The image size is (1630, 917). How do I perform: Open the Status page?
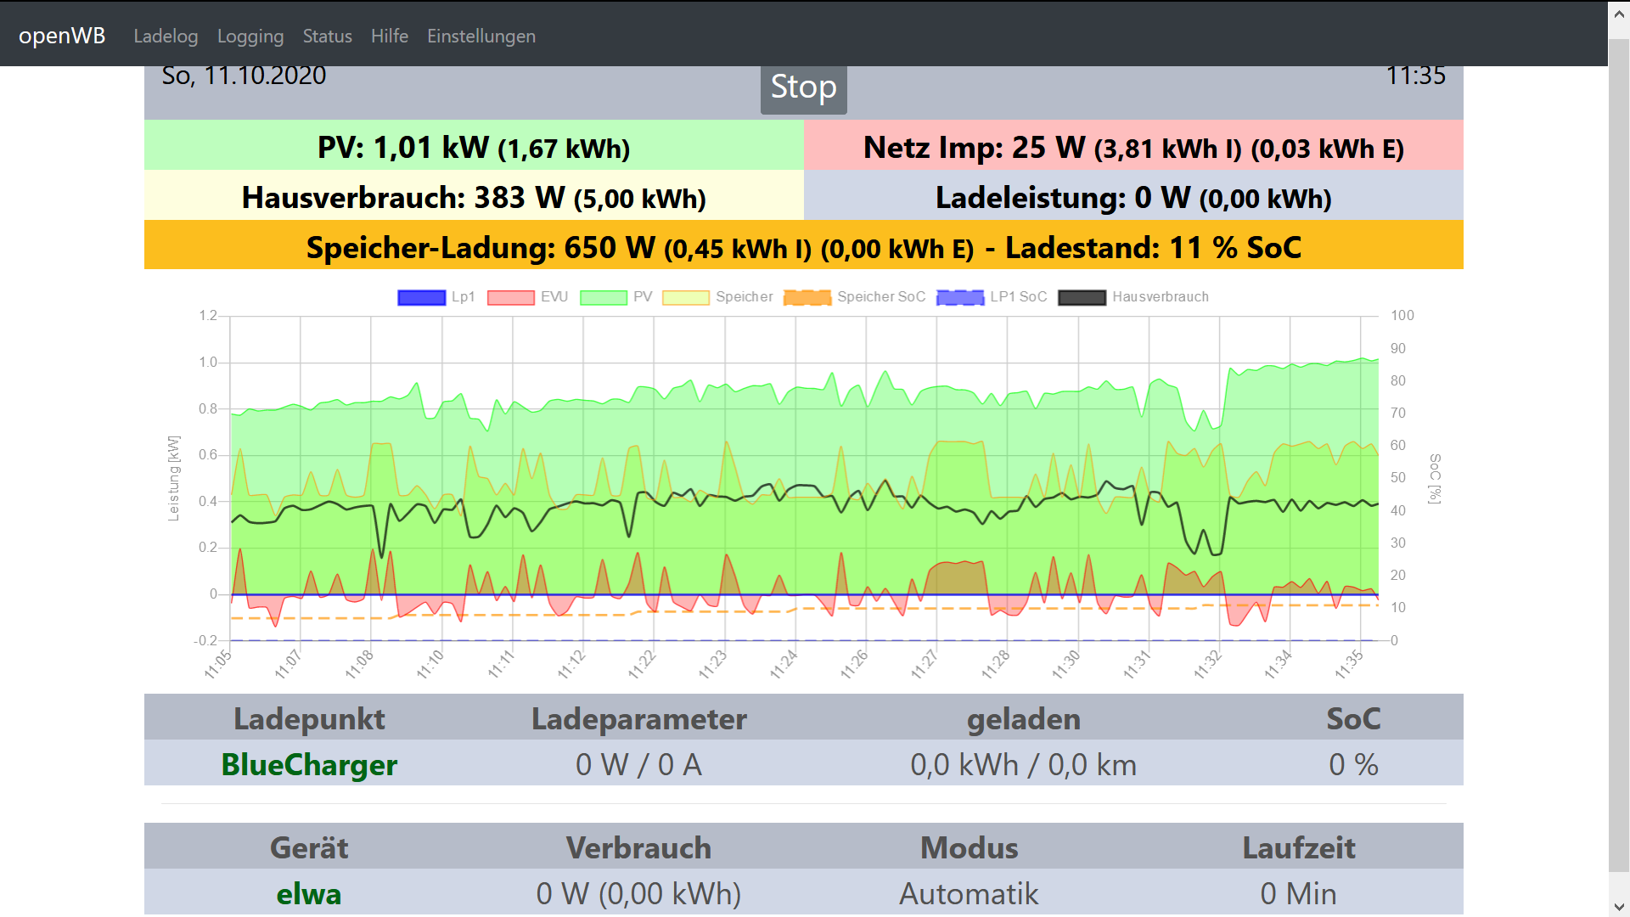327,36
